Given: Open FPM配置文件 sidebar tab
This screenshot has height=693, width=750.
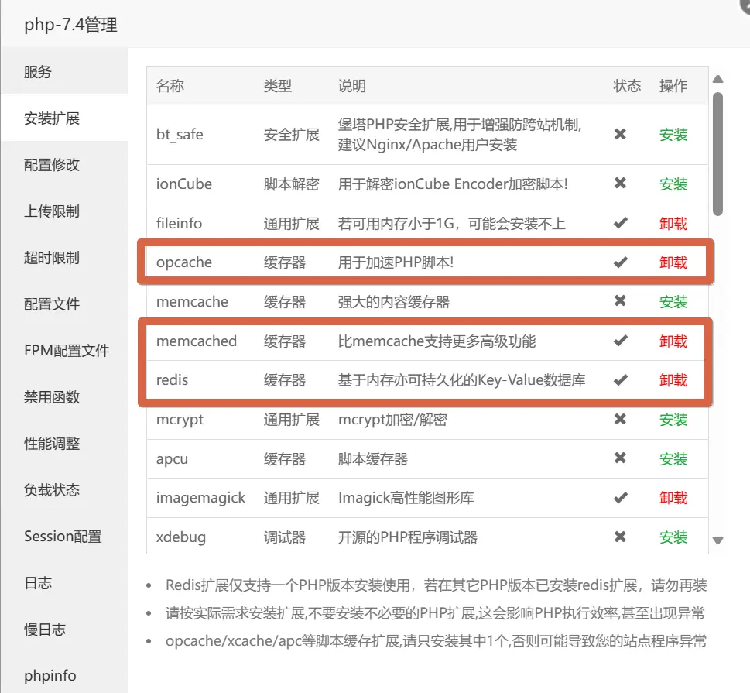Looking at the screenshot, I should pos(64,350).
